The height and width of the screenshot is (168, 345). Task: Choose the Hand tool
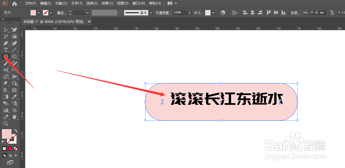pos(14,116)
